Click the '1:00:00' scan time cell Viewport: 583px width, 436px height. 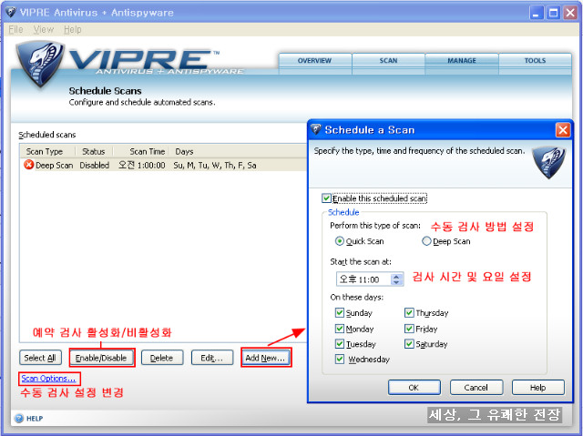point(142,166)
